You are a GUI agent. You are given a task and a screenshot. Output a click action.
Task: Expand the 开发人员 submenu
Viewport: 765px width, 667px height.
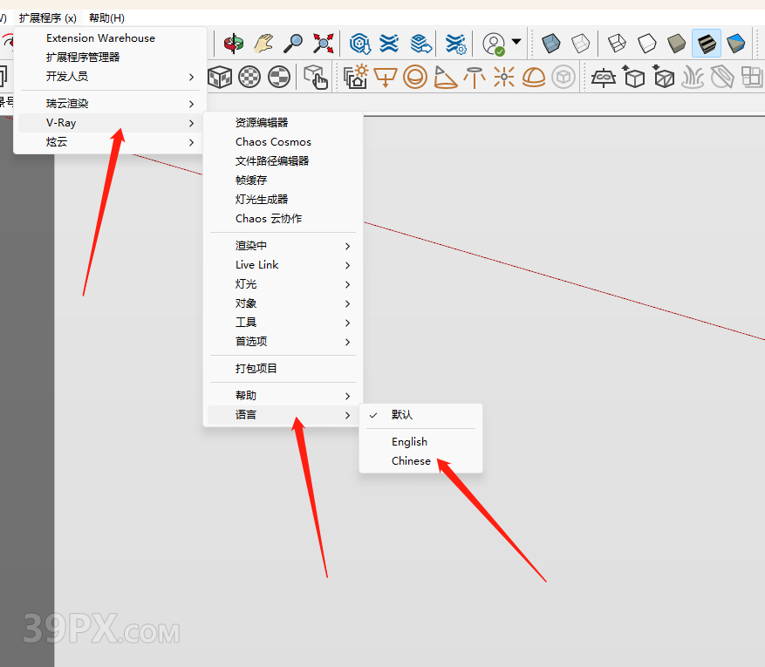point(110,77)
